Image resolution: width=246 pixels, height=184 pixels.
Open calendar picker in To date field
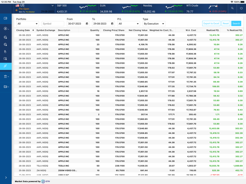coord(112,24)
